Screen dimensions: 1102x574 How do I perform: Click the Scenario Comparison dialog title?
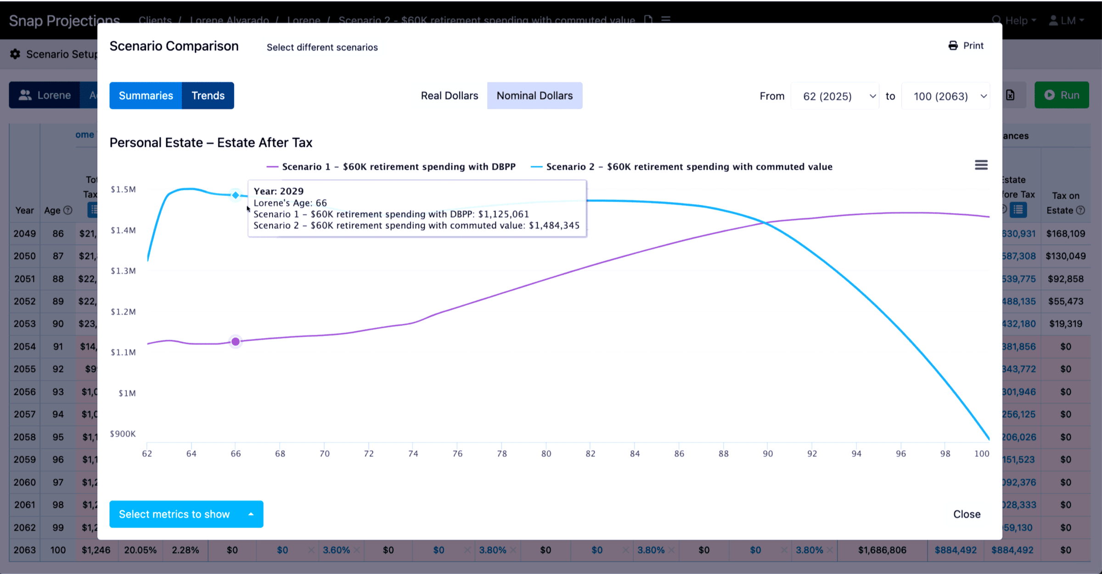(x=174, y=46)
